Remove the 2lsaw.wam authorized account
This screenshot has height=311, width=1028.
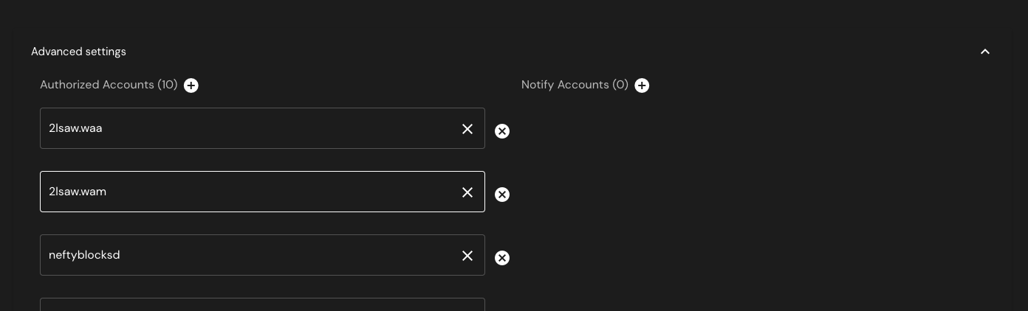coord(502,195)
